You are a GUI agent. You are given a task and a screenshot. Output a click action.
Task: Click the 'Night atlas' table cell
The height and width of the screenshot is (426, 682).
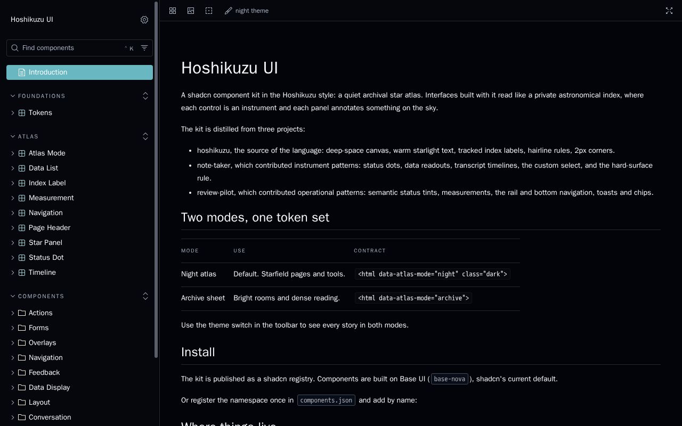tap(203, 274)
